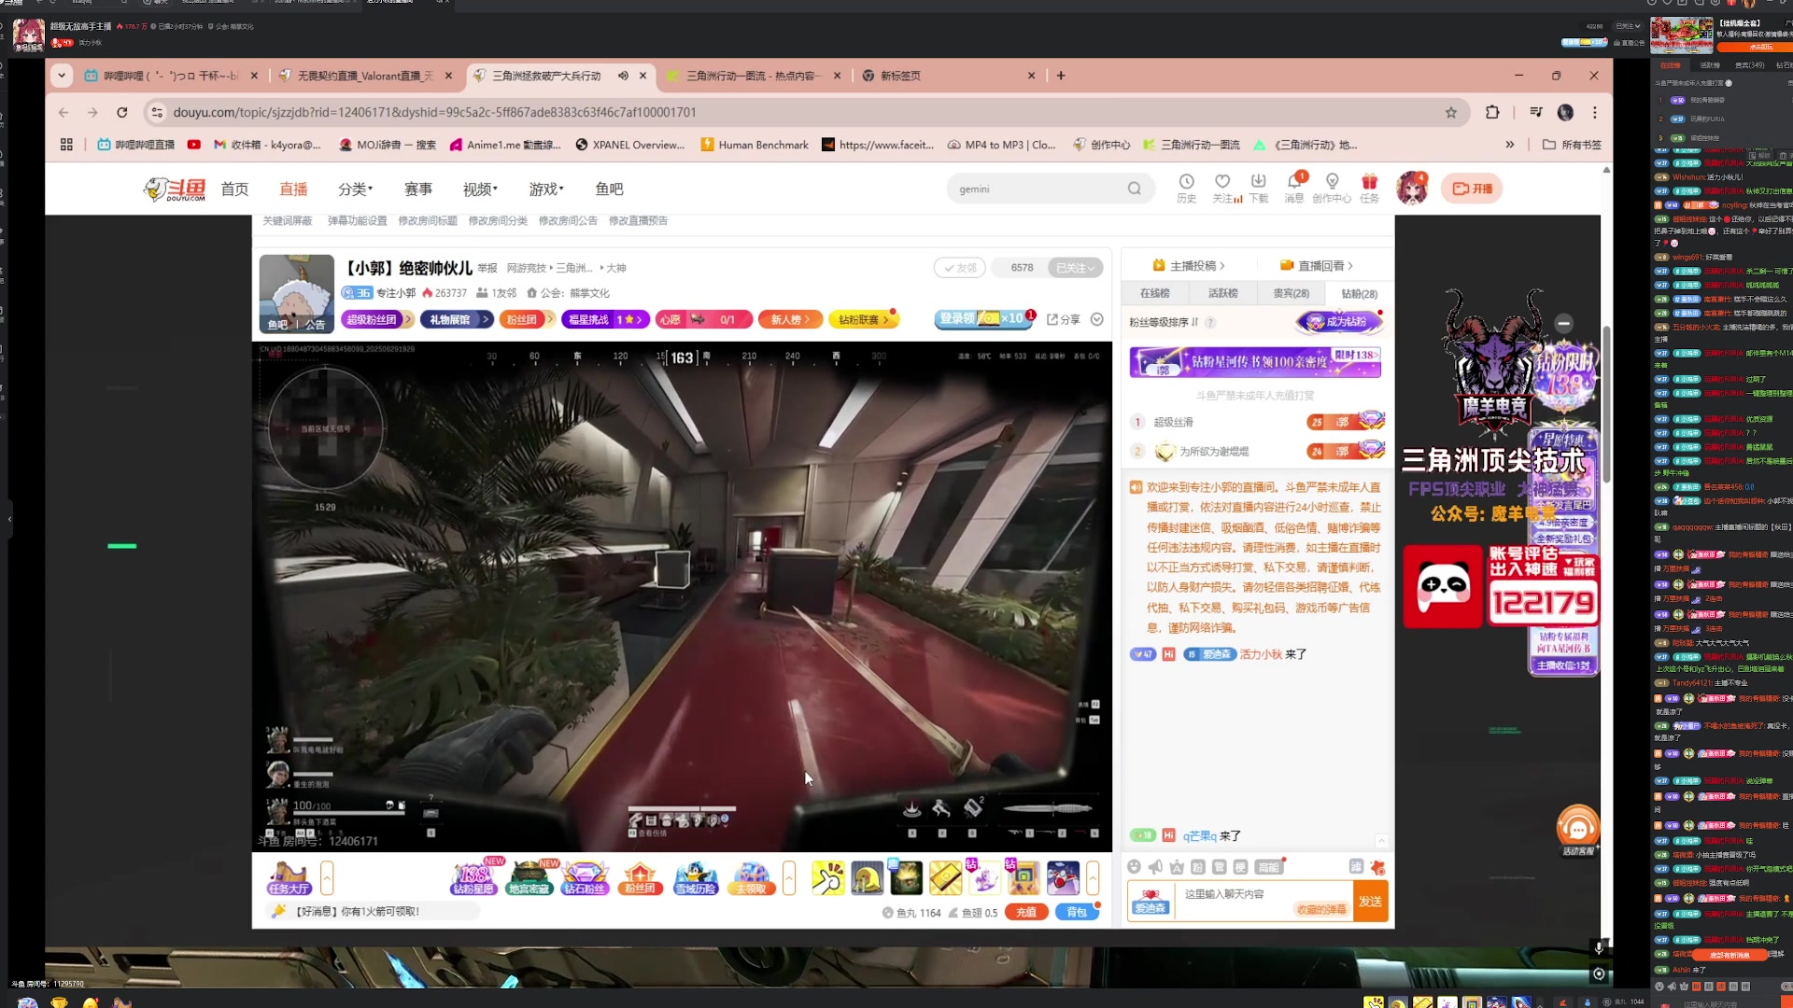Click the apps grid icon in bookmarks bar

click(x=66, y=145)
